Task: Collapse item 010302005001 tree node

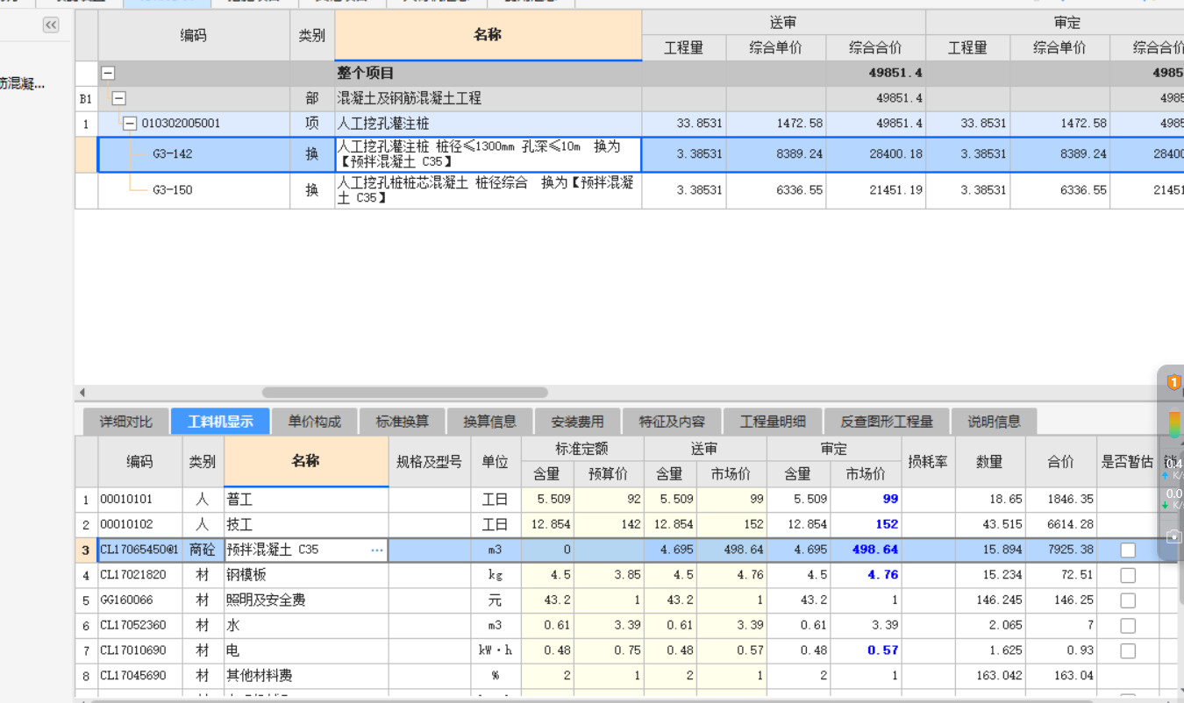Action: pyautogui.click(x=131, y=124)
